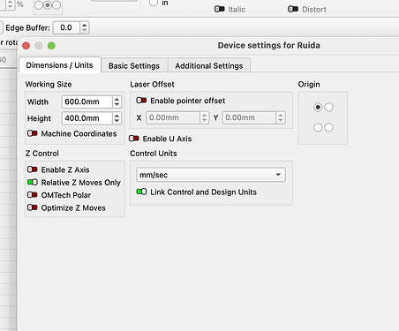
Task: Disable Link Control and Design Units
Action: pyautogui.click(x=141, y=192)
